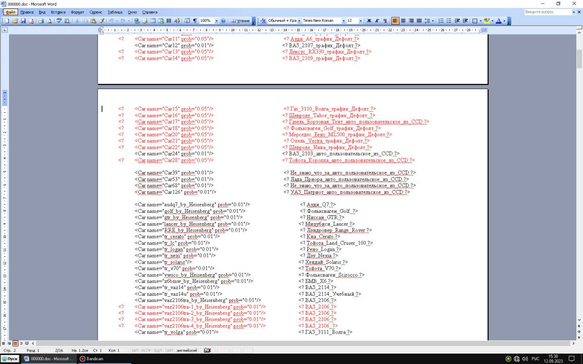
Task: Expand the font size 12 dropdown
Action: coord(361,21)
